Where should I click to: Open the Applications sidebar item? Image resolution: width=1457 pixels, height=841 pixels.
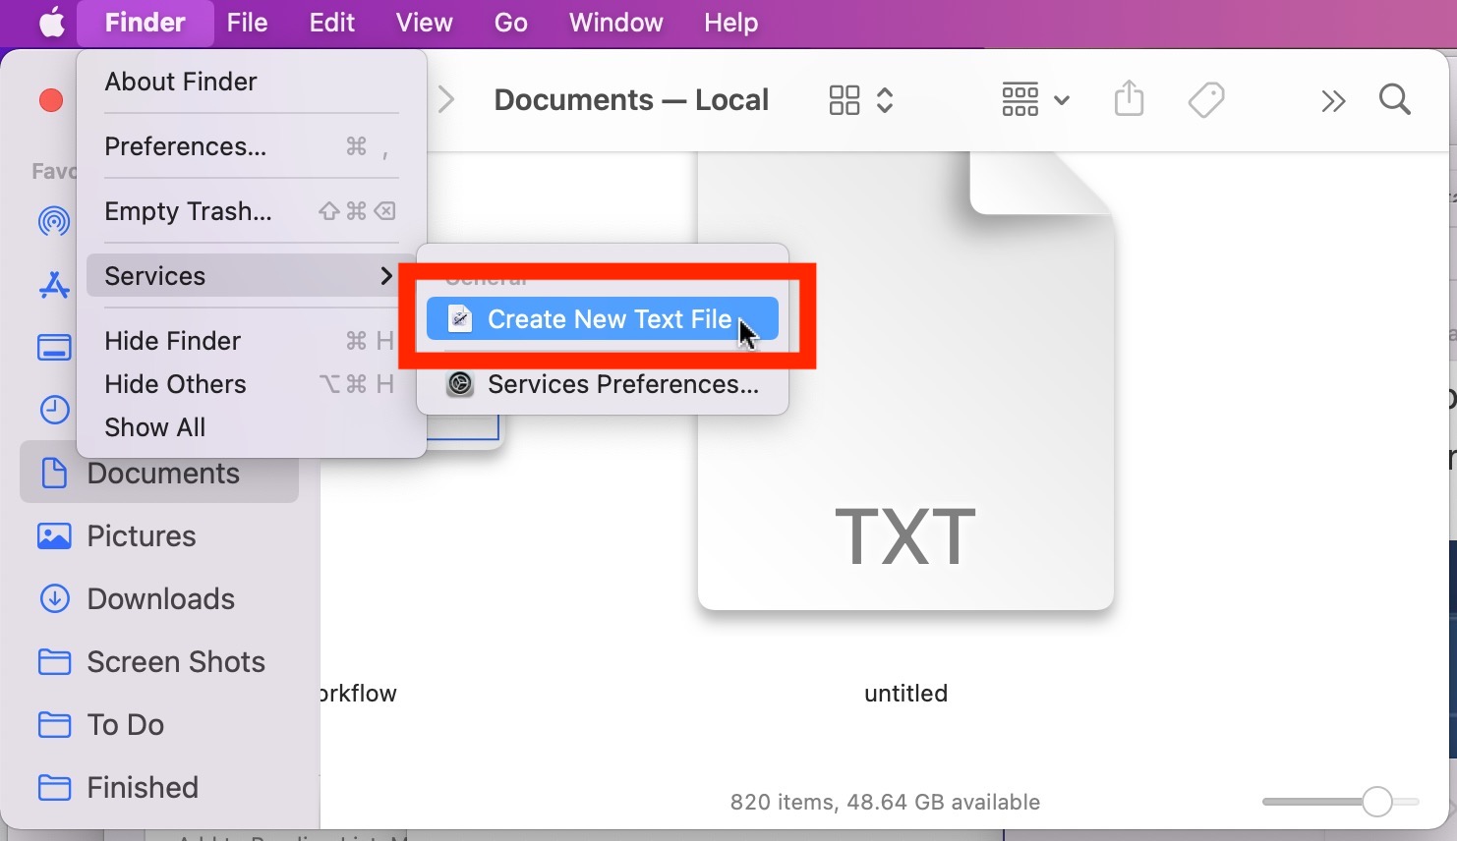click(55, 285)
